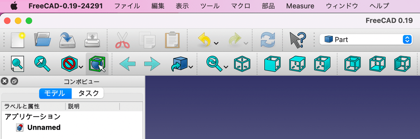This screenshot has height=139, width=420.
Task: Go back with the left navigation arrow
Action: pyautogui.click(x=127, y=64)
